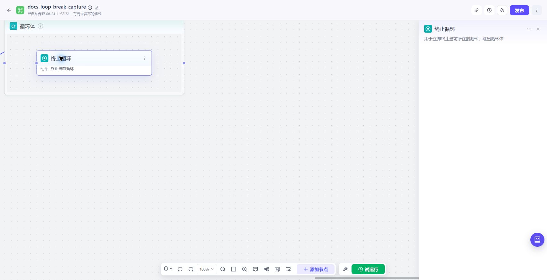Open mouse interaction mode dropdown
The width and height of the screenshot is (547, 280).
tap(168, 269)
